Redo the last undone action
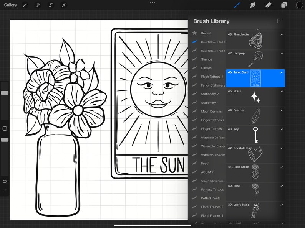 [5, 190]
